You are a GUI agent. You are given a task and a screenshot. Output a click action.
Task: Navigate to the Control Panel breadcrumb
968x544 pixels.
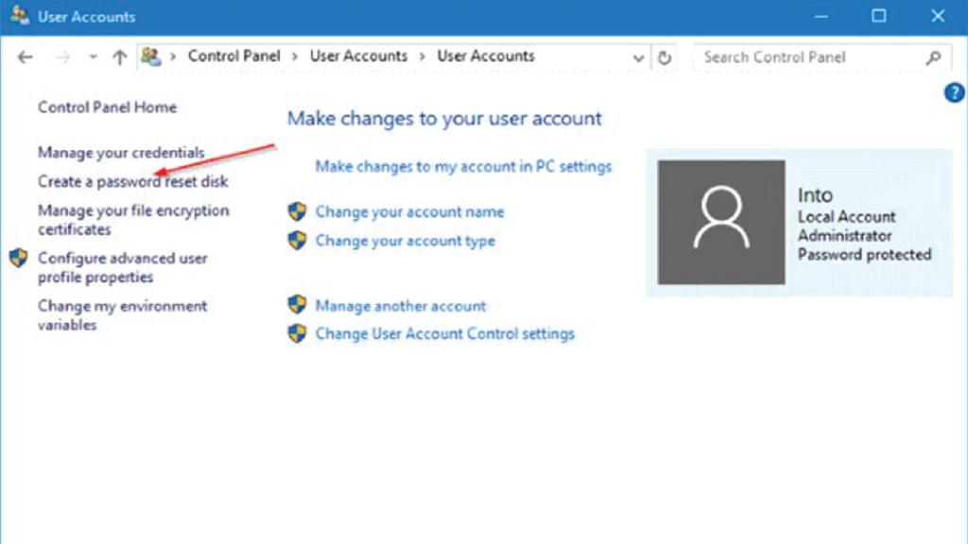234,57
